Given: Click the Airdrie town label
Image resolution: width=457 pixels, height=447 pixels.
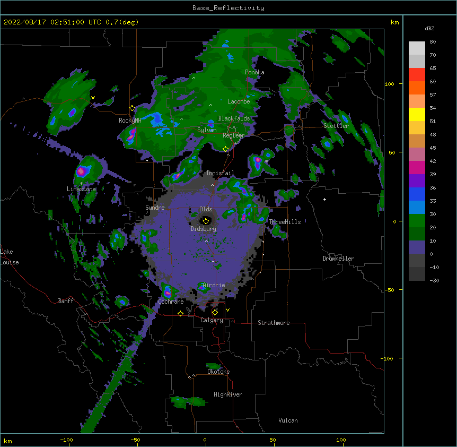Looking at the screenshot, I should coord(214,285).
